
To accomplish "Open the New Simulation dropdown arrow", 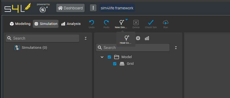I will [127, 20].
